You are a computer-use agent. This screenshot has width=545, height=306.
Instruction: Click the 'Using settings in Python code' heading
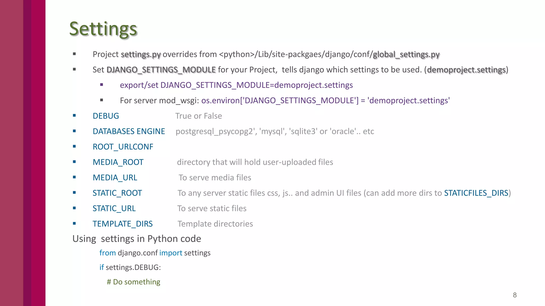coord(137,239)
